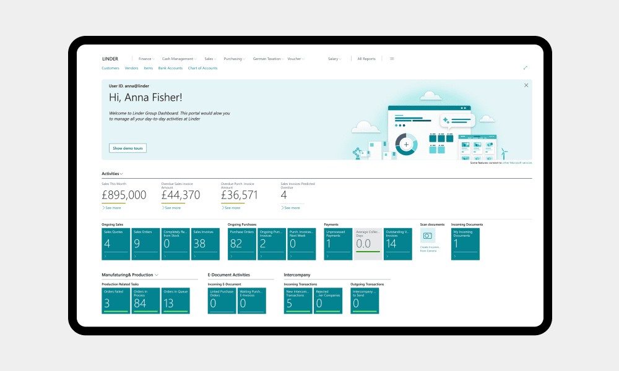Screen dimensions: 619x371
Task: Open New Intercompany Transactions tile
Action: coord(298,300)
